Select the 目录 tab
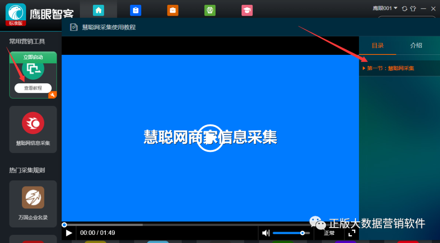440x243 pixels. click(378, 46)
